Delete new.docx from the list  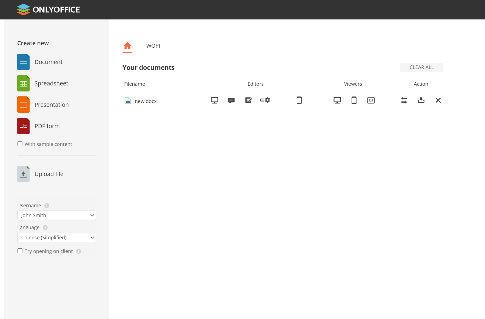click(x=438, y=100)
